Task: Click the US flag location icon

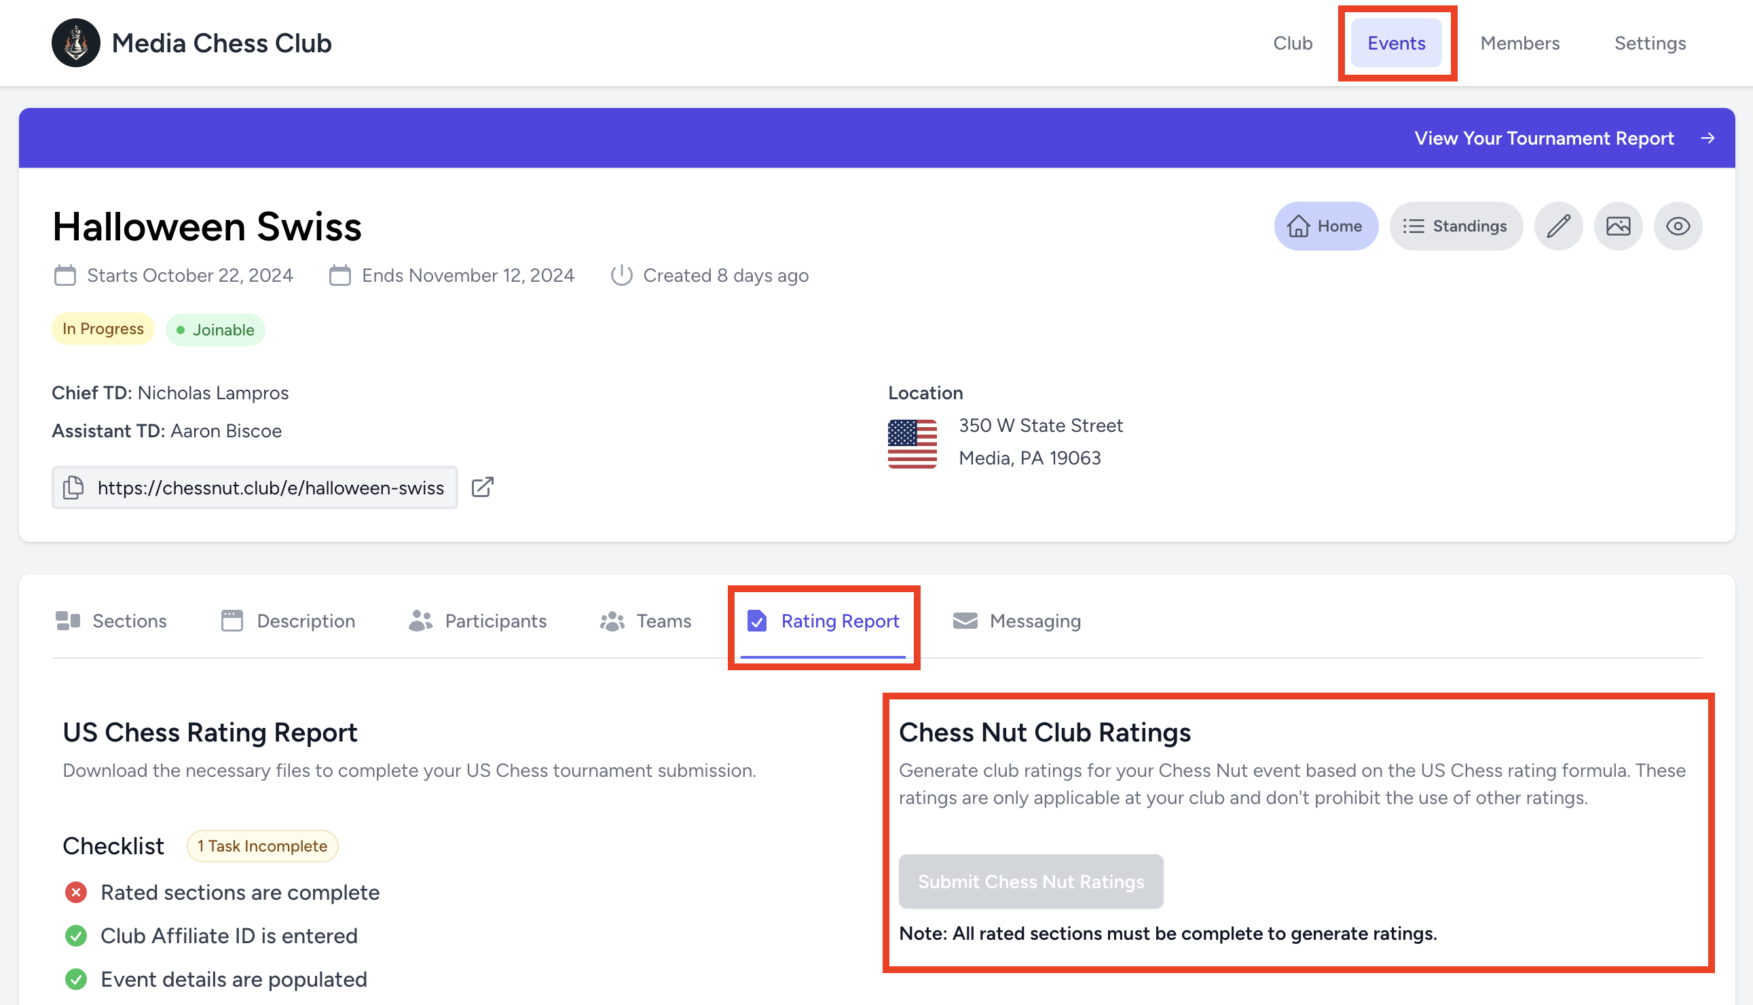Action: point(912,443)
